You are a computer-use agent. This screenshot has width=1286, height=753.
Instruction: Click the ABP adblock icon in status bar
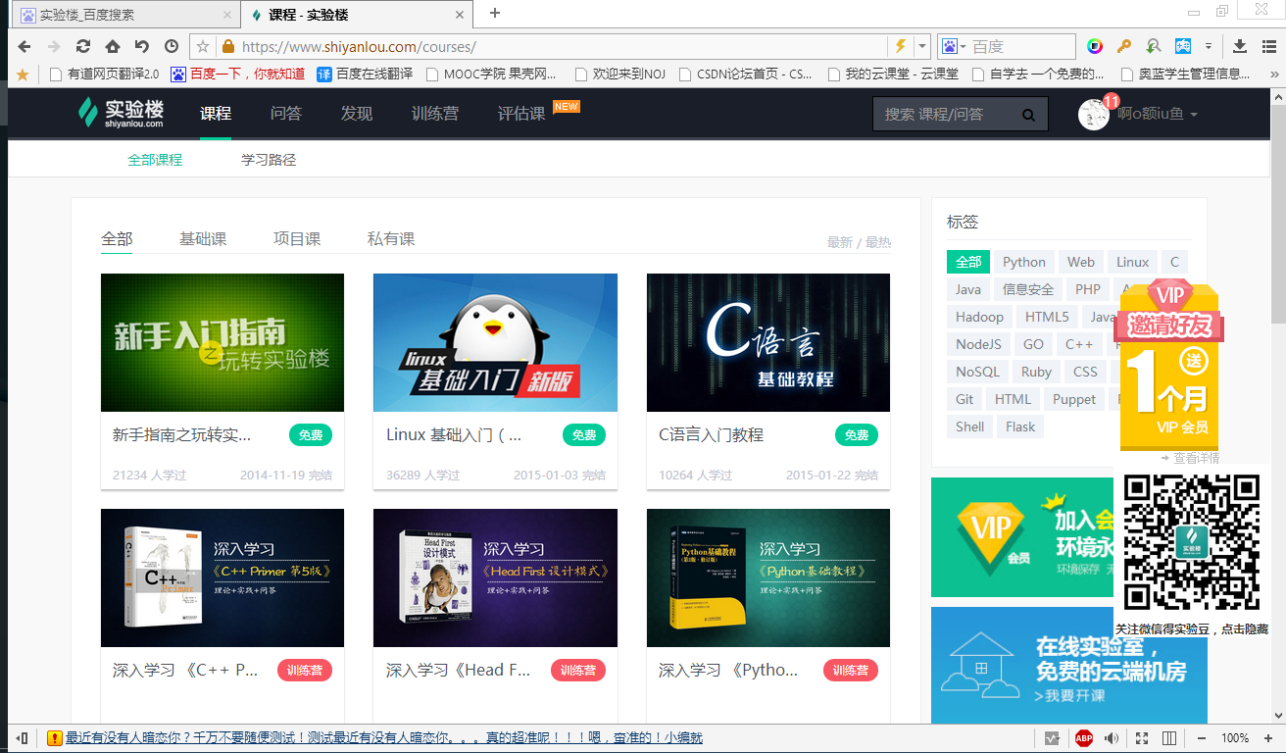pos(1083,738)
